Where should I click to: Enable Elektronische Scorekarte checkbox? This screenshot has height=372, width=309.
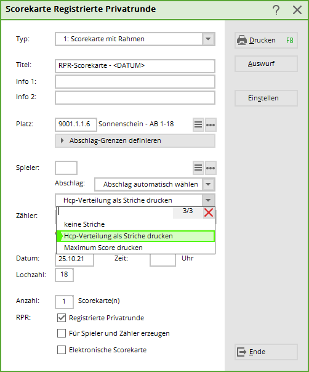coord(62,350)
